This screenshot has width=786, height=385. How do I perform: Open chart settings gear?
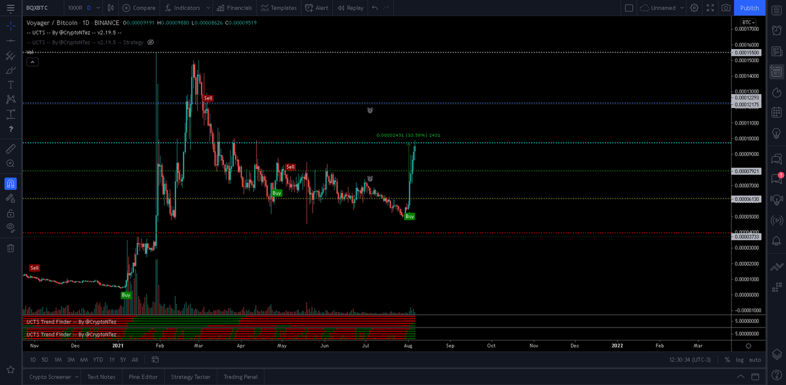tap(694, 8)
